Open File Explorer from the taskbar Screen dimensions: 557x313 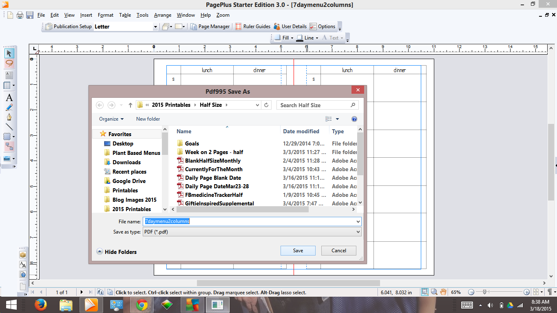(x=66, y=304)
